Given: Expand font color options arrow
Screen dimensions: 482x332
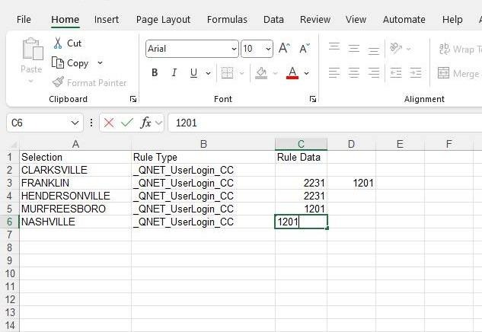Looking at the screenshot, I should pyautogui.click(x=306, y=73).
